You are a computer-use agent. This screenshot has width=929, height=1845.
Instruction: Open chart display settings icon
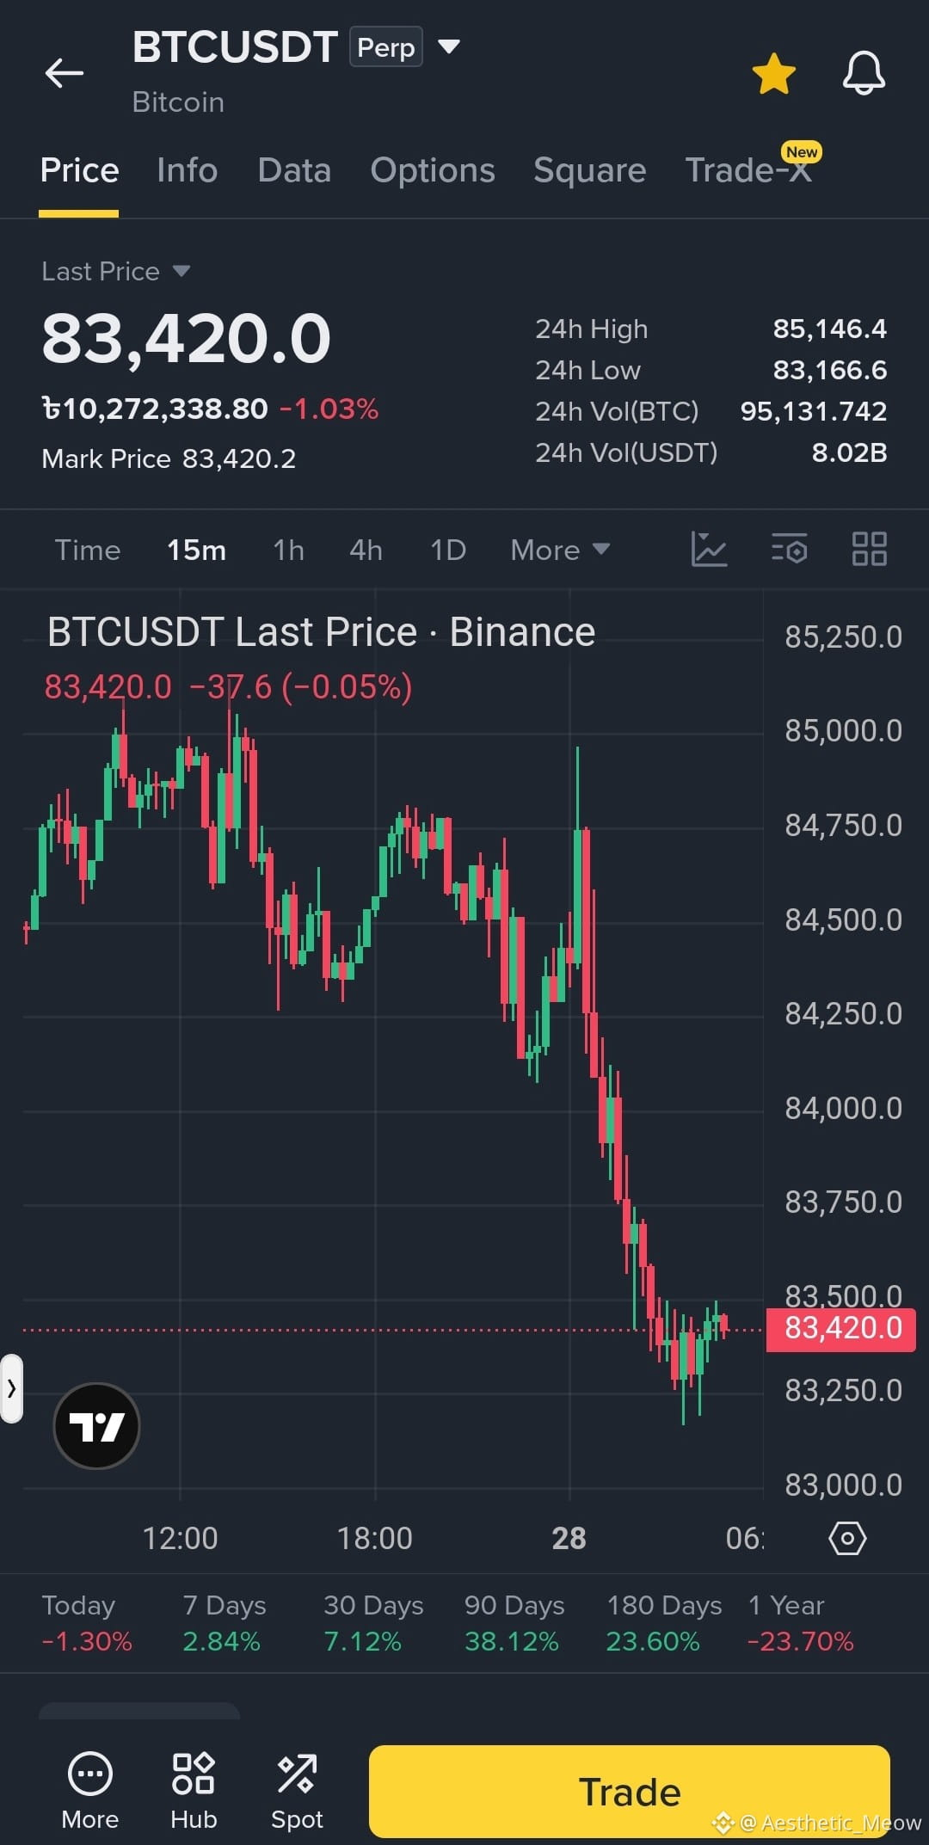789,549
